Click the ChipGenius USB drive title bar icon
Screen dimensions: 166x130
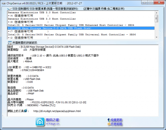point(4,3)
